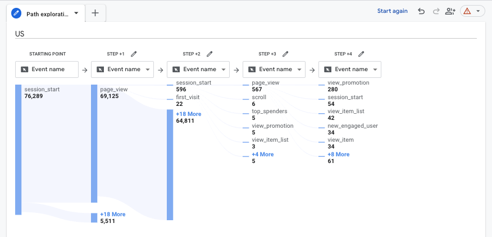
Task: Open STEP +4 Event name dropdown
Action: point(350,69)
